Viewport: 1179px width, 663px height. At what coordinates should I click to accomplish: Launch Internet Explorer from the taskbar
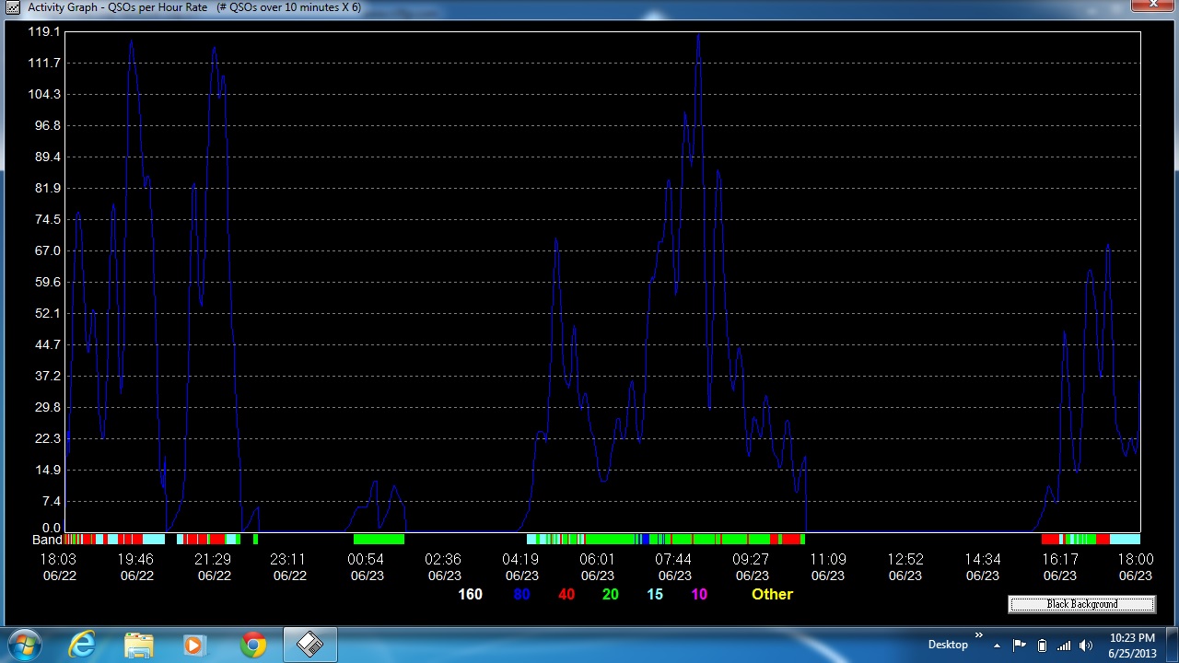[x=82, y=645]
